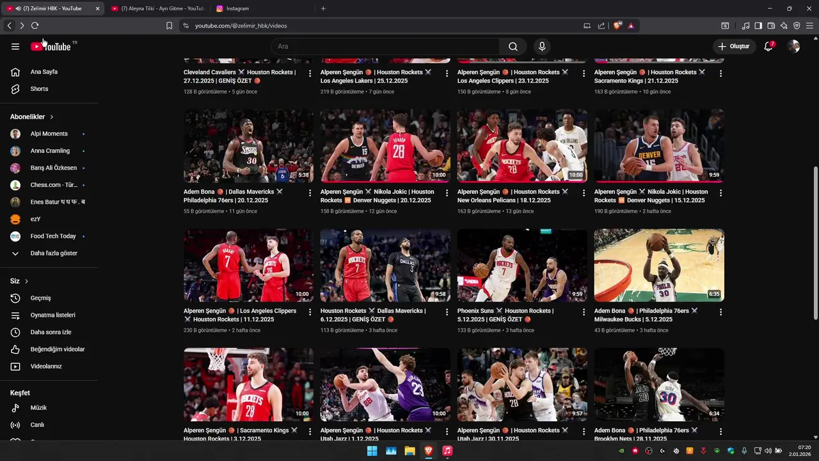Image resolution: width=819 pixels, height=461 pixels.
Task: Open options for Adem Bona Dallas Mavericks video
Action: pos(310,193)
